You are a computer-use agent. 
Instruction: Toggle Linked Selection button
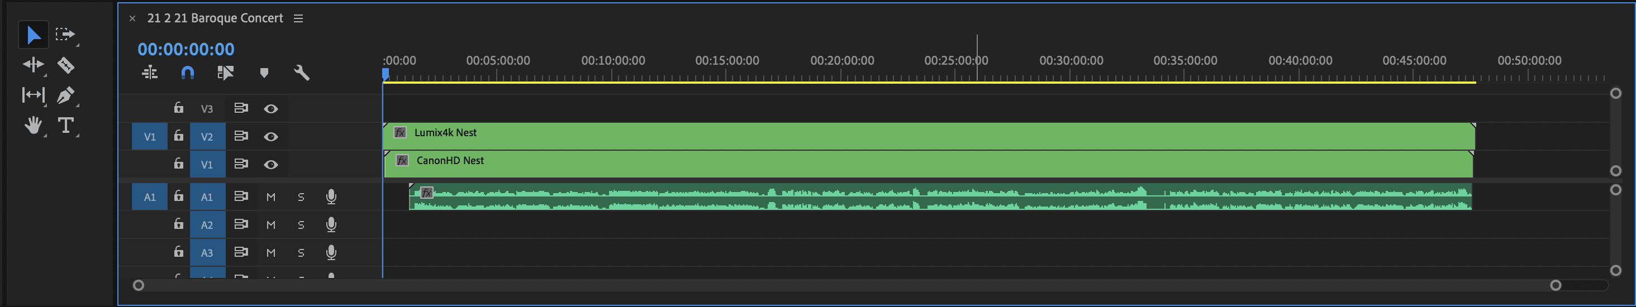pos(226,73)
